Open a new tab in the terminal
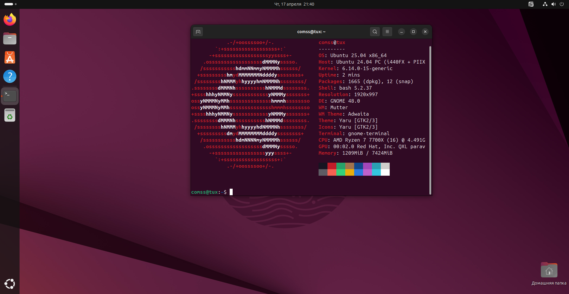The height and width of the screenshot is (294, 569). (x=198, y=32)
